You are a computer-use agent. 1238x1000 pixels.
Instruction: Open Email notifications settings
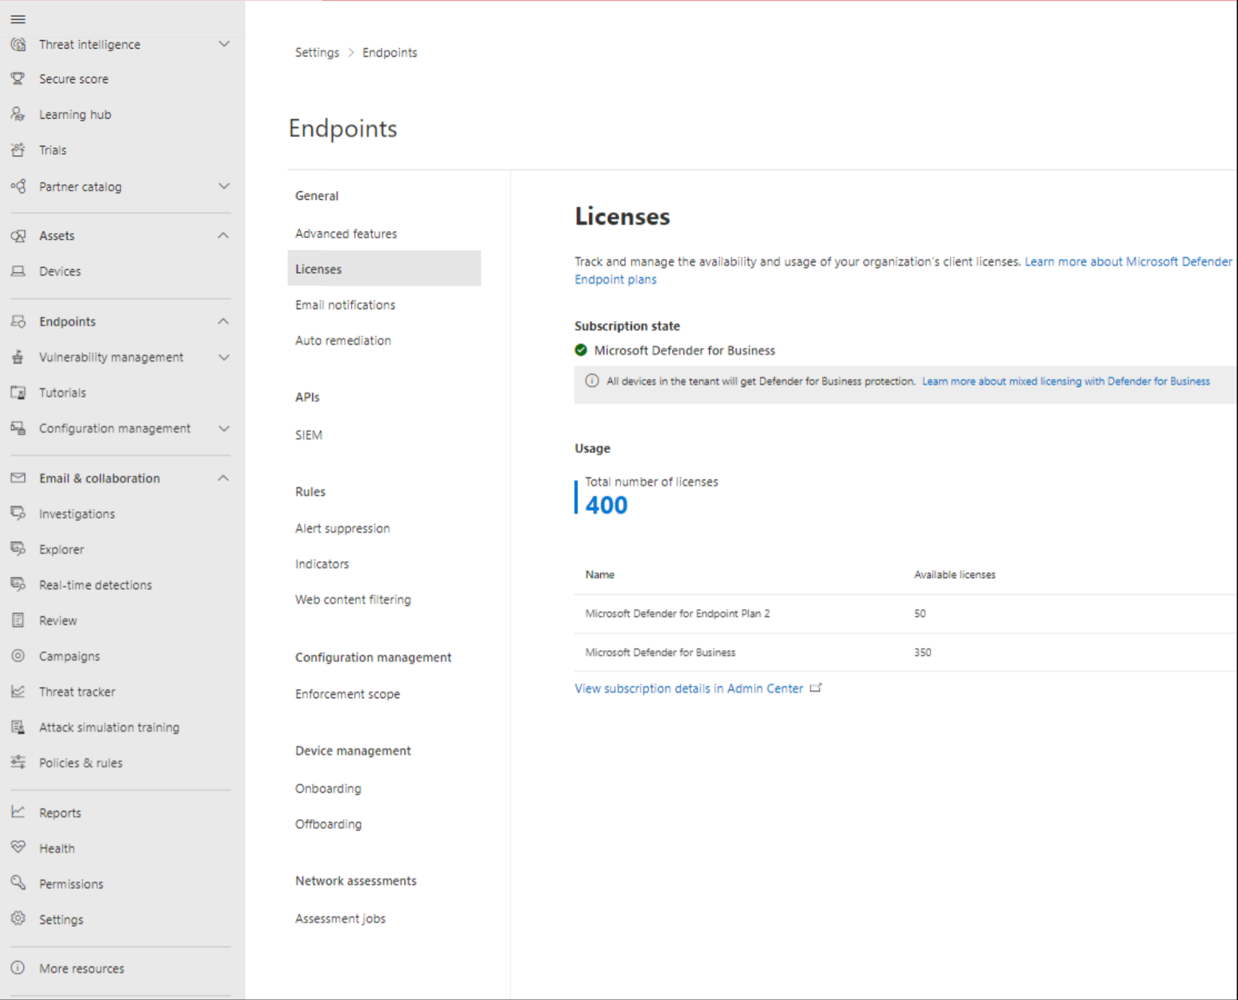345,305
